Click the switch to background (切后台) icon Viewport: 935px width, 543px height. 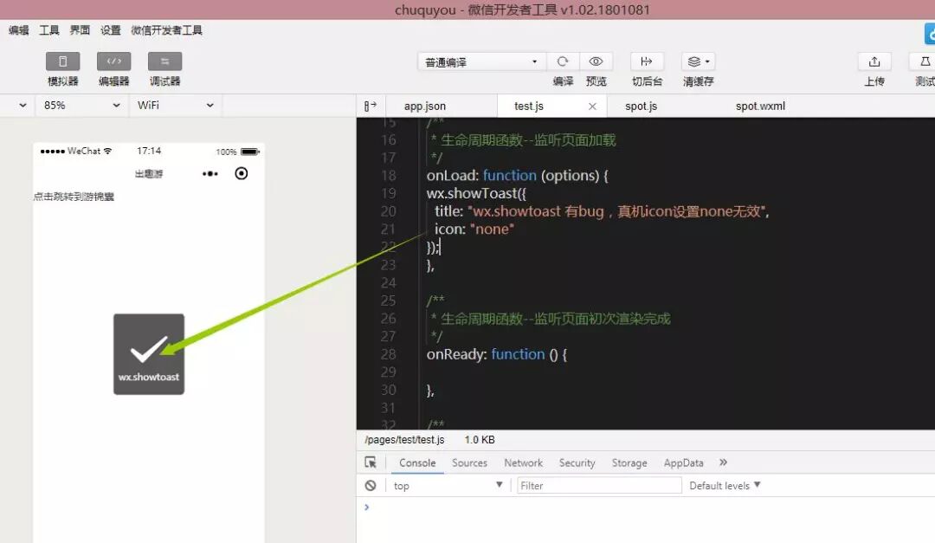tap(647, 61)
